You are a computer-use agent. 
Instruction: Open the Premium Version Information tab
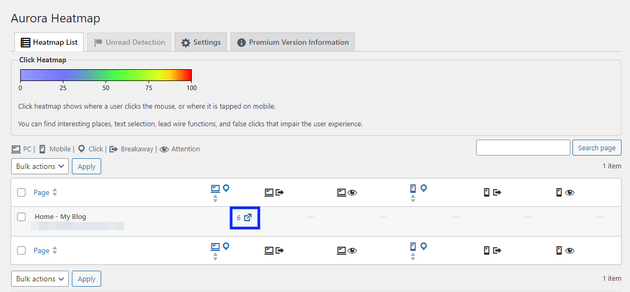click(292, 42)
